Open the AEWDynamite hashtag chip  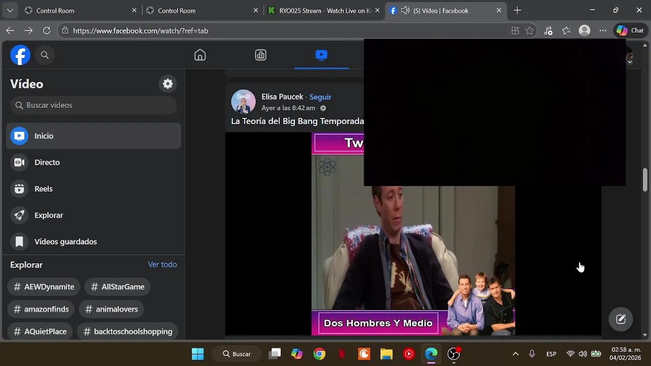44,287
